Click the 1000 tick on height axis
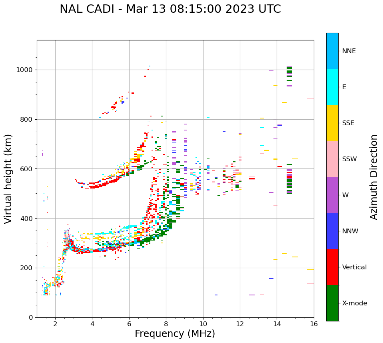383x343 pixels. tap(25, 70)
